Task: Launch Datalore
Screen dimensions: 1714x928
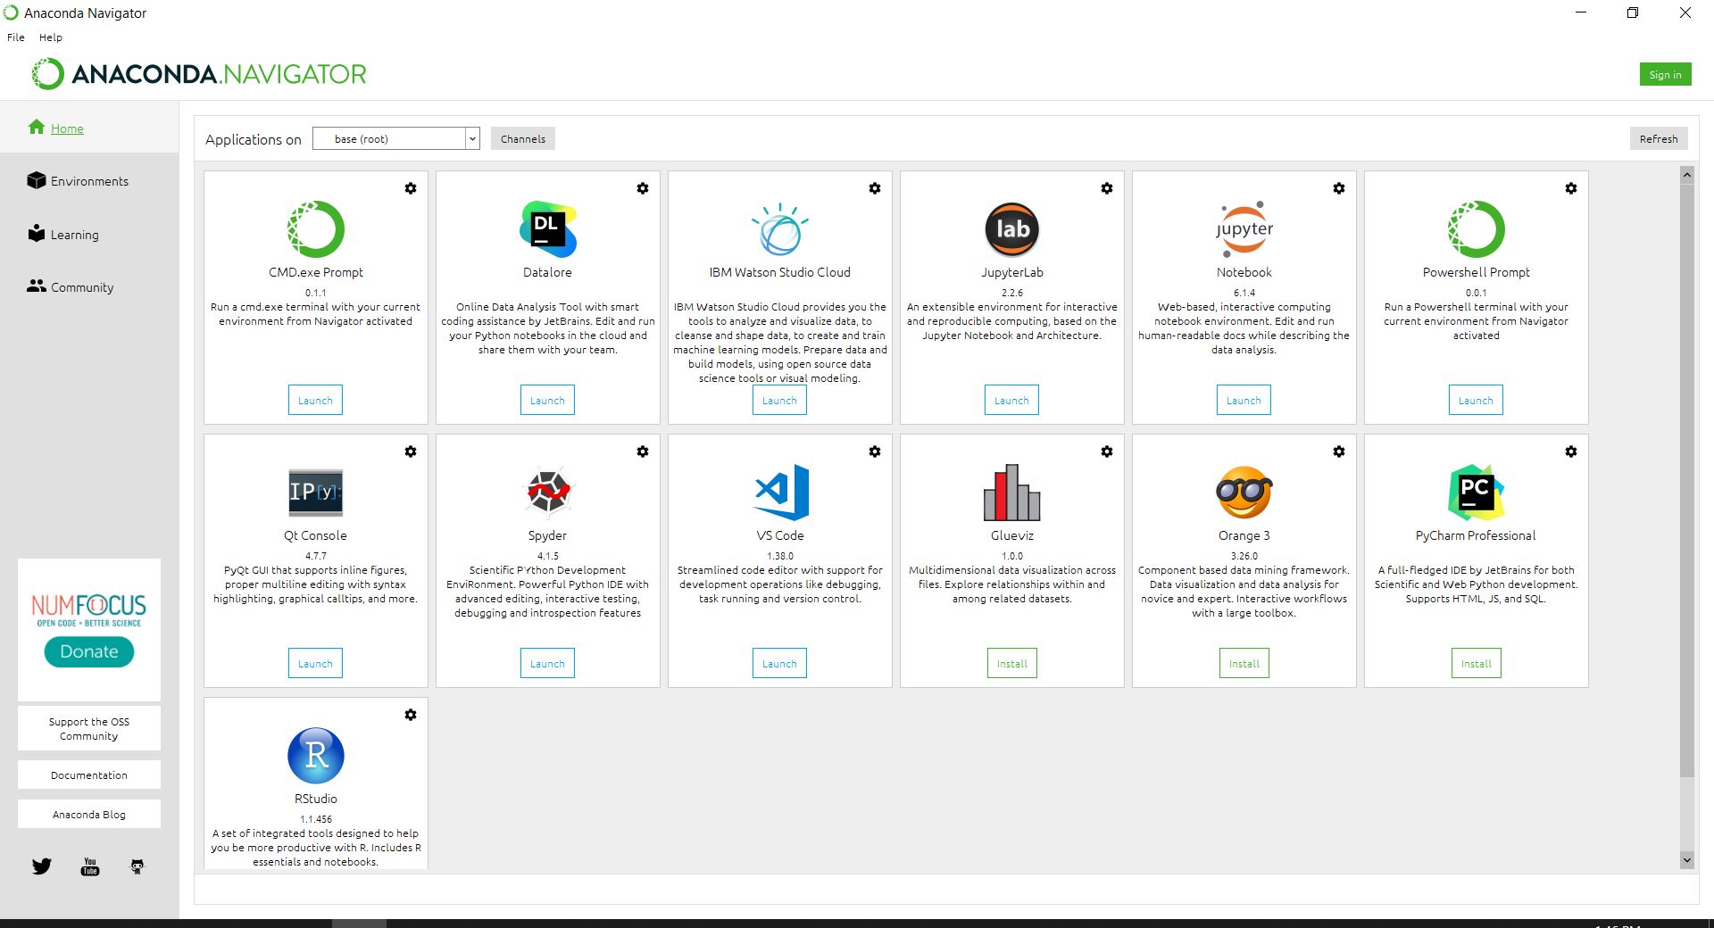Action: (547, 401)
